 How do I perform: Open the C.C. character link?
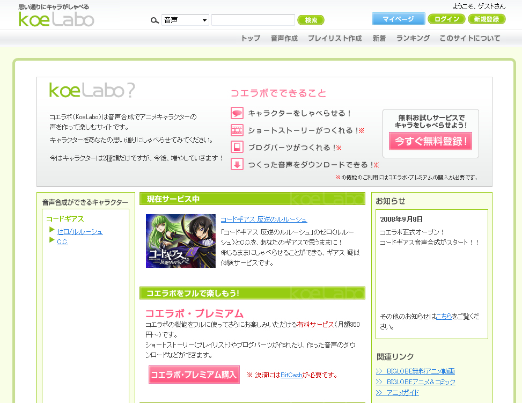63,242
